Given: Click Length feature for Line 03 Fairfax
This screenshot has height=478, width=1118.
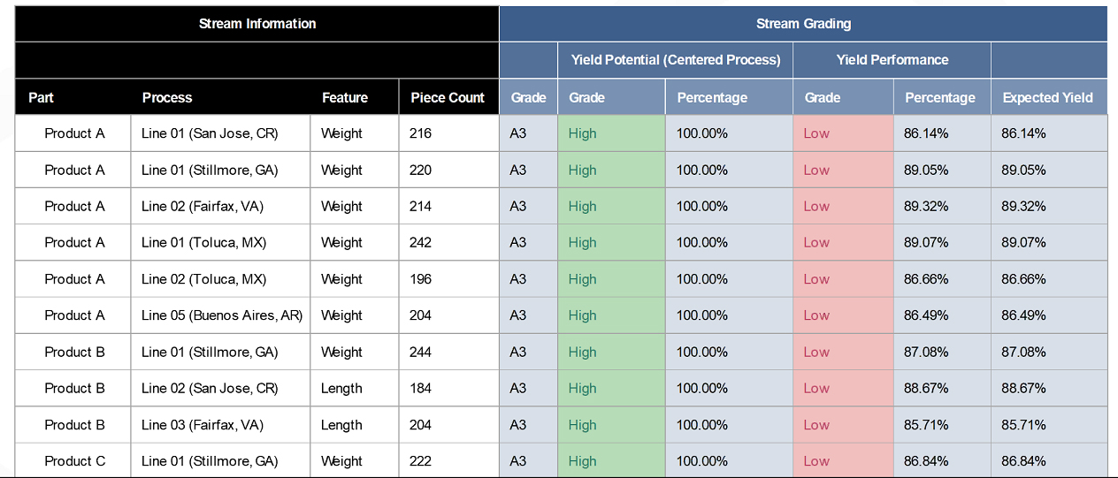Looking at the screenshot, I should tap(341, 425).
